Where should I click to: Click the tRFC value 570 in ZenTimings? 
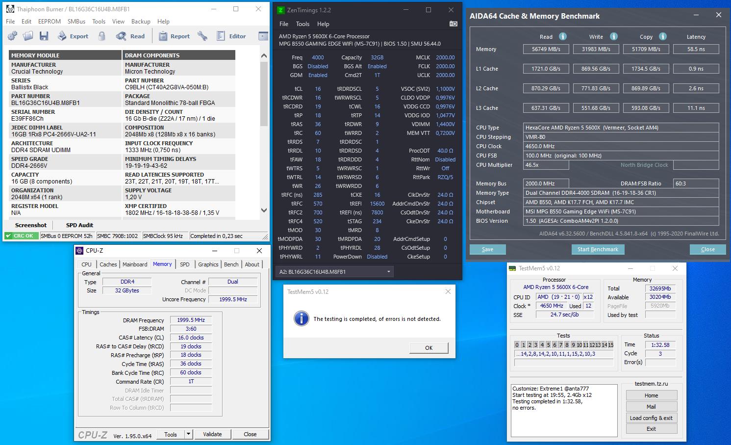318,204
